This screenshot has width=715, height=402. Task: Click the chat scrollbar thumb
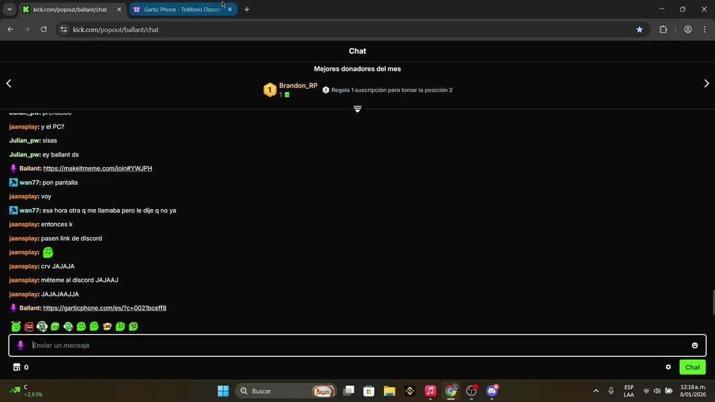713,303
